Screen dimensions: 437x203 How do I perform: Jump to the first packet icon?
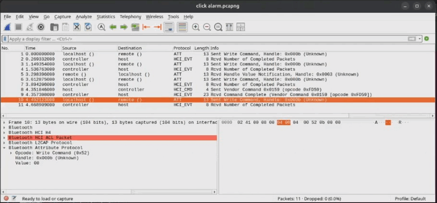click(x=146, y=27)
